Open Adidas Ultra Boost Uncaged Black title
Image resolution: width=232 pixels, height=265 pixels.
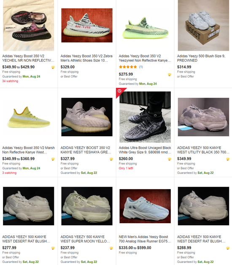coord(145,150)
